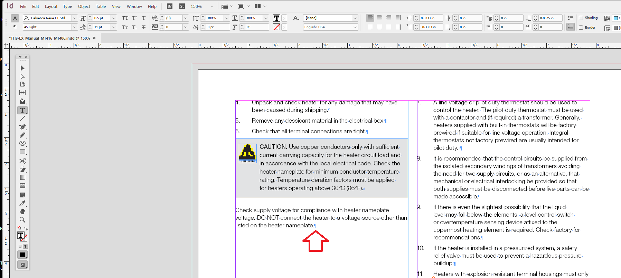Viewport: 621px width, 278px height.
Task: Open the File menu
Action: tap(23, 6)
